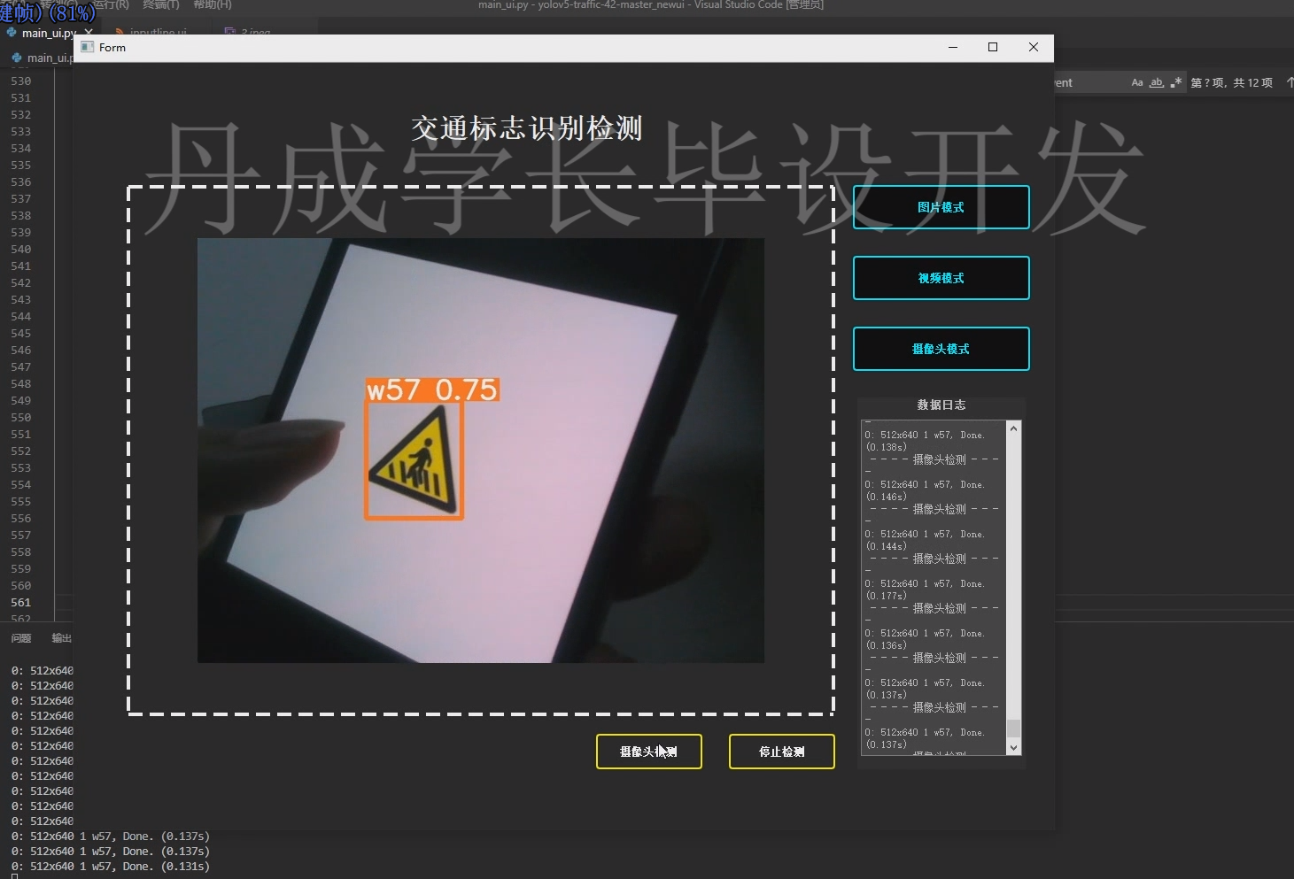The height and width of the screenshot is (879, 1294).
Task: Minimize the Form window
Action: coord(953,47)
